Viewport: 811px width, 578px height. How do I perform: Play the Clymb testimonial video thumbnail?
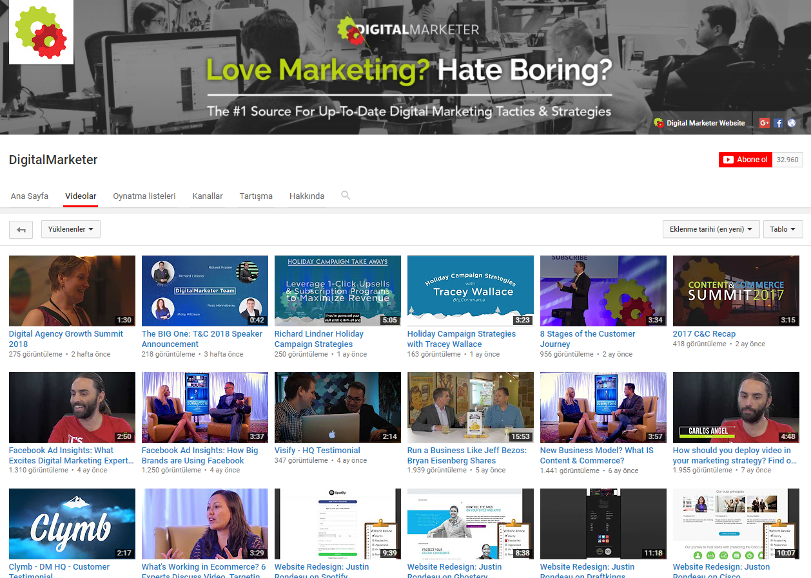click(x=72, y=523)
